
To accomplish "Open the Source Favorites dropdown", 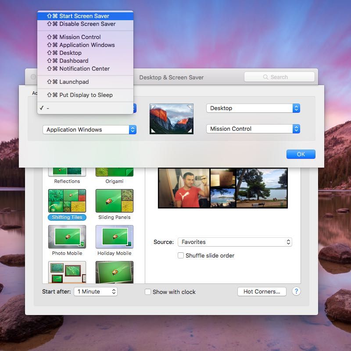I will coord(235,242).
